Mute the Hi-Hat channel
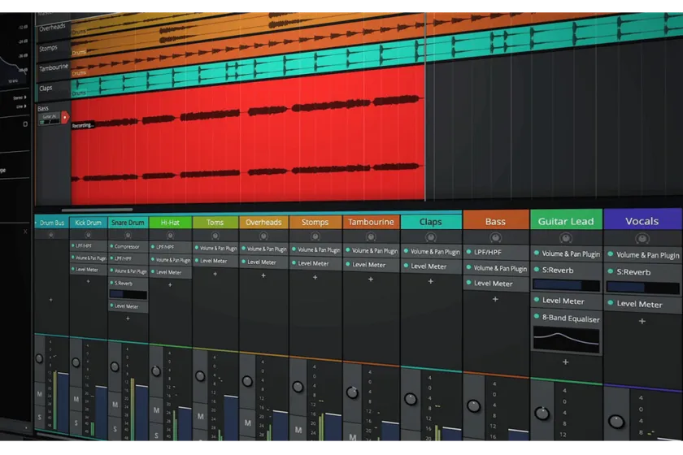The height and width of the screenshot is (455, 683). [156, 410]
